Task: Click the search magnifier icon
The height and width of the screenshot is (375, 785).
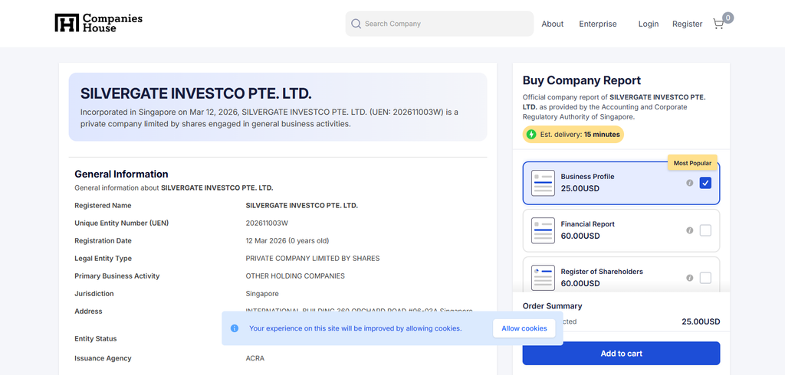Action: click(x=356, y=24)
